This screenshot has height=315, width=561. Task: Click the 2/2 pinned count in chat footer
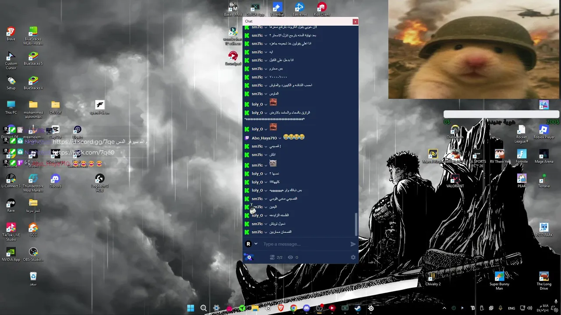(x=276, y=257)
